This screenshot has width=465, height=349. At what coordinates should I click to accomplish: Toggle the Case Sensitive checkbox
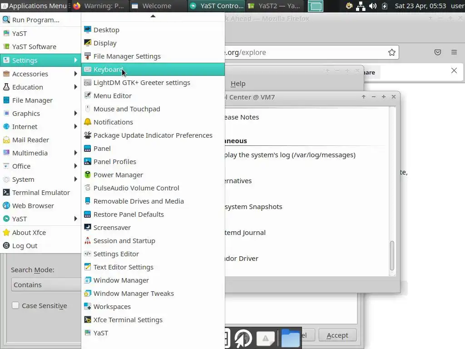click(x=15, y=305)
